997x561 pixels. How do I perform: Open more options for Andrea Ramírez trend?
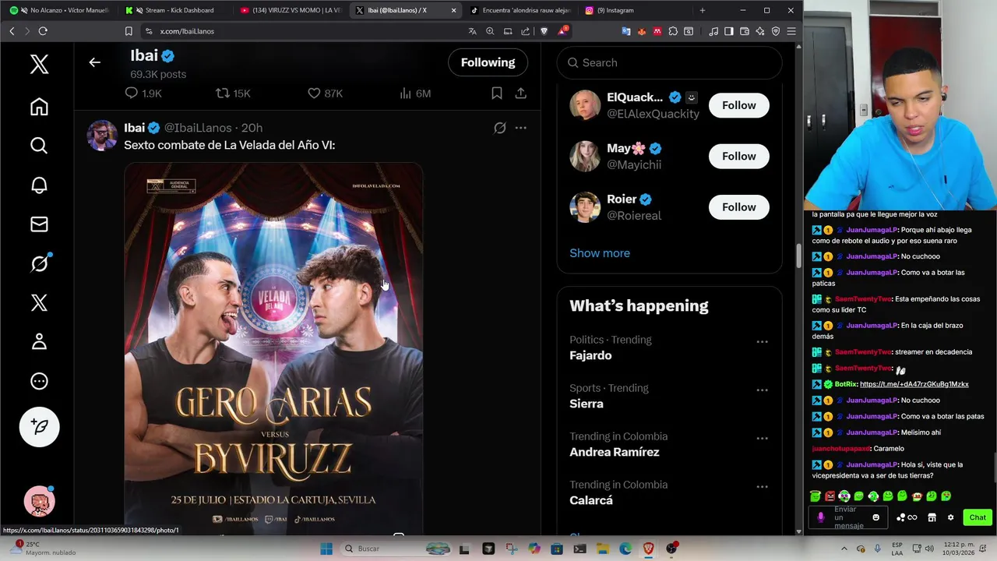point(762,438)
